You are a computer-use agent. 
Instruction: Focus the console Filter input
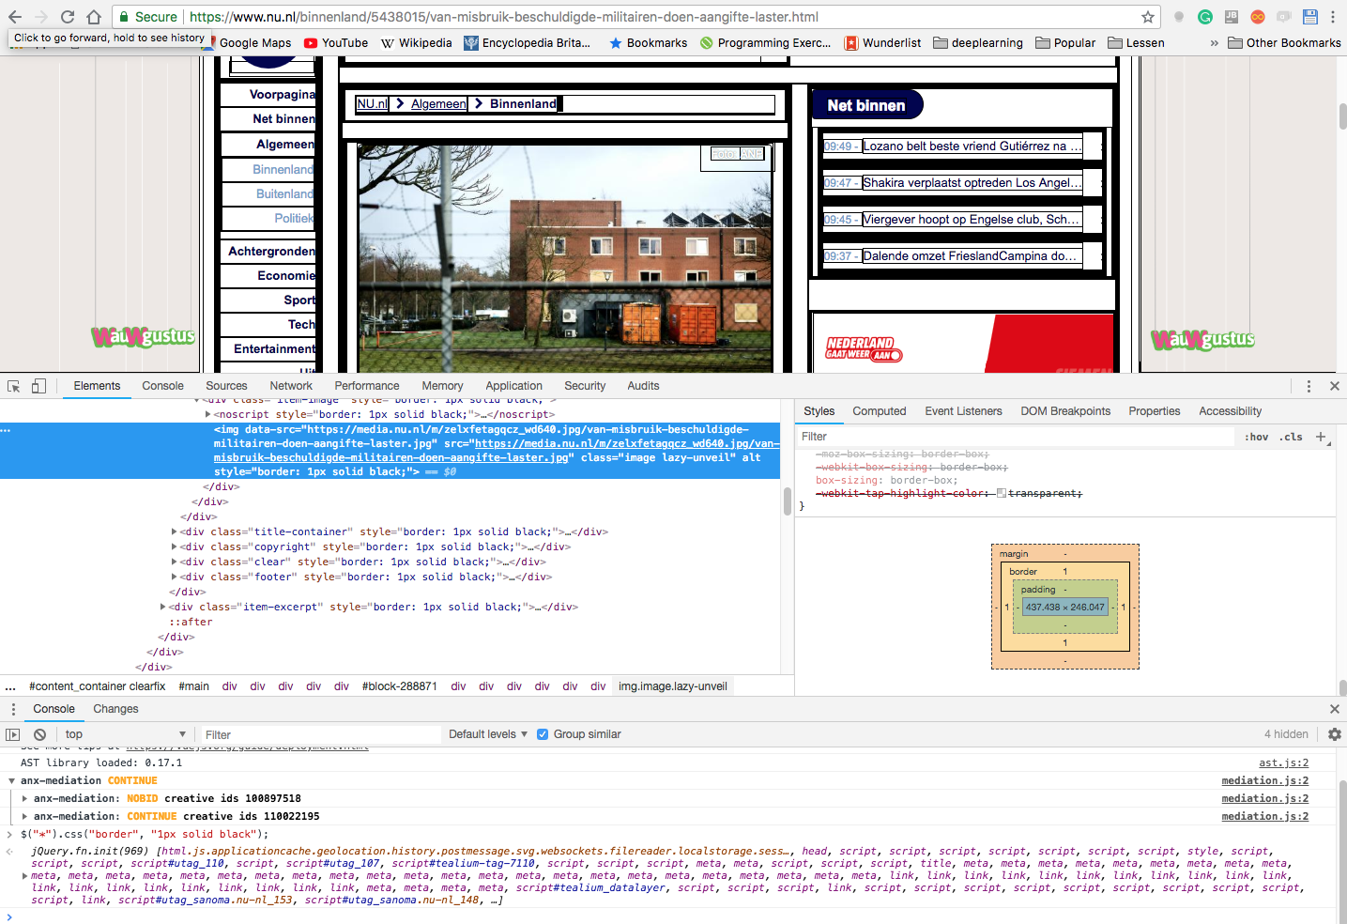[319, 735]
